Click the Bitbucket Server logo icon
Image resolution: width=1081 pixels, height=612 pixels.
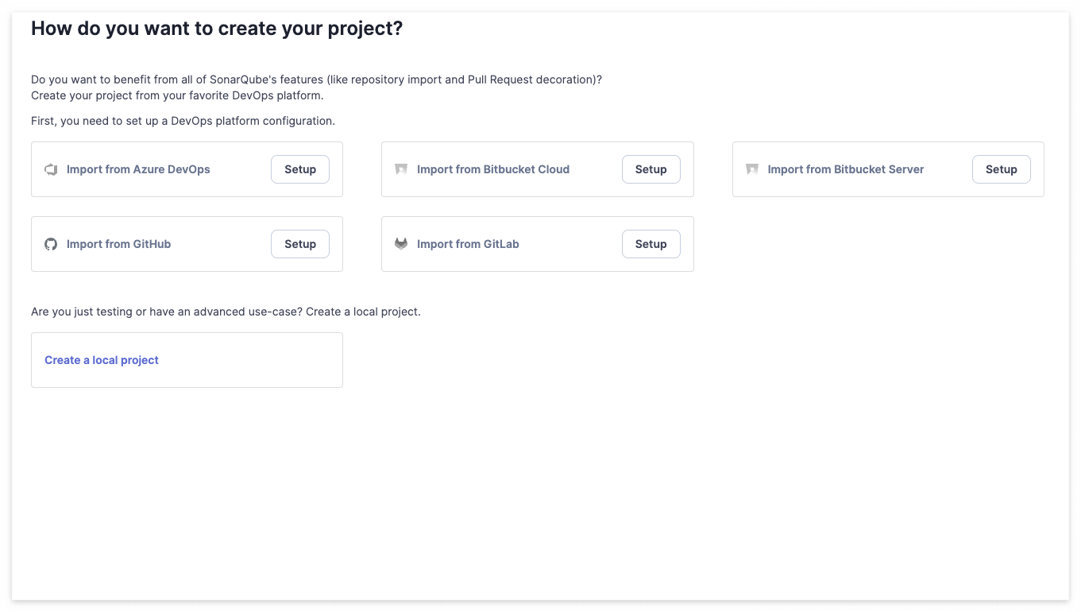click(752, 169)
